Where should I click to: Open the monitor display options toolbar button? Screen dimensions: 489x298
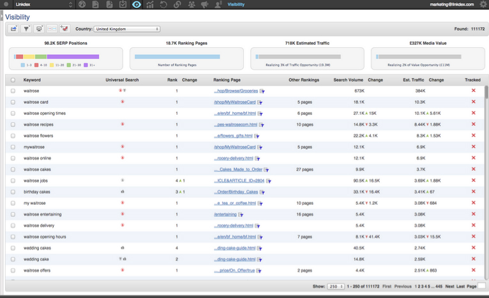(x=39, y=29)
